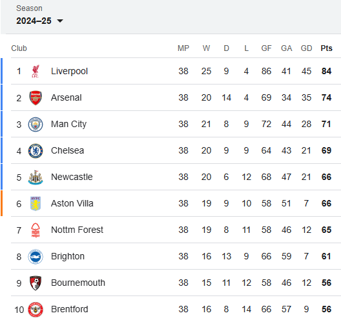Viewport: 341px width, 320px height.
Task: Click the Brighton club crest
Action: pyautogui.click(x=36, y=257)
